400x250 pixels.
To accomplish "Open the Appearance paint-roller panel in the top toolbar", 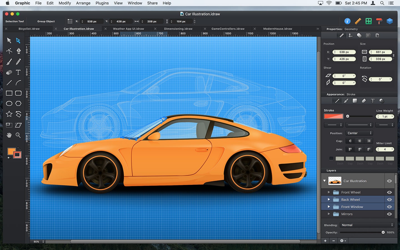I will tap(379, 21).
